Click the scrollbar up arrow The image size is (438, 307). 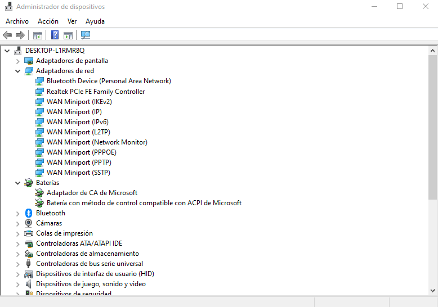432,51
